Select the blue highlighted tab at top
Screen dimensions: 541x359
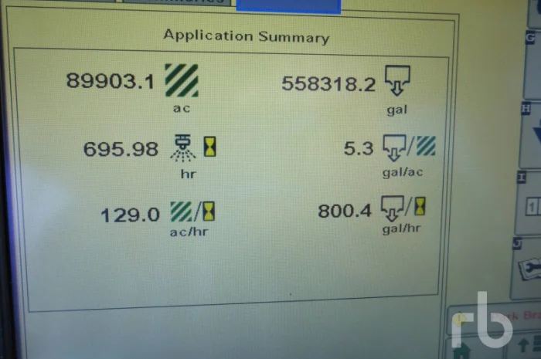pyautogui.click(x=288, y=5)
